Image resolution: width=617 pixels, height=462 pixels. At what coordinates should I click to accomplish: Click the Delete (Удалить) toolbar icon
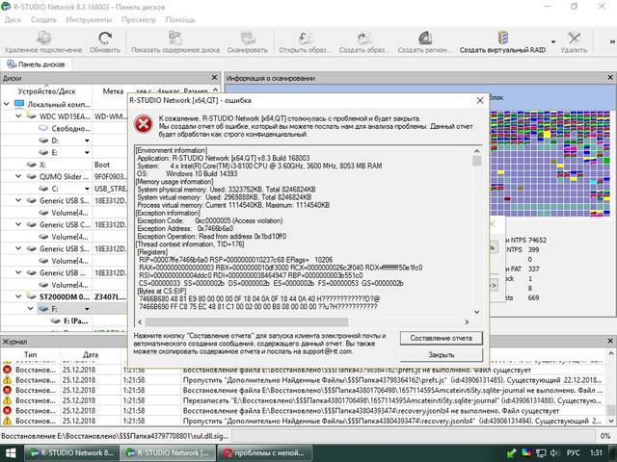click(x=574, y=38)
